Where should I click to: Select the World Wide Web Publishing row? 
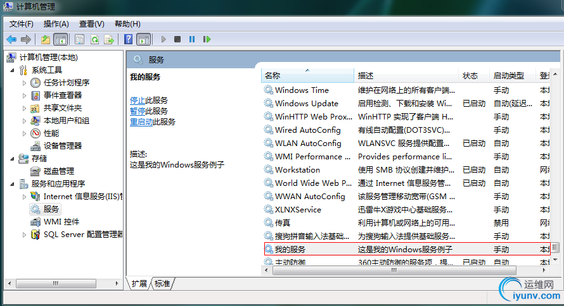point(406,183)
